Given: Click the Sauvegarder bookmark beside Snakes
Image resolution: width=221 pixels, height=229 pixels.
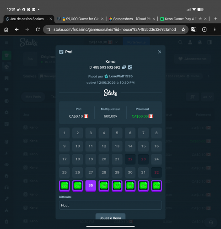Looking at the screenshot, I should [x=48, y=76].
